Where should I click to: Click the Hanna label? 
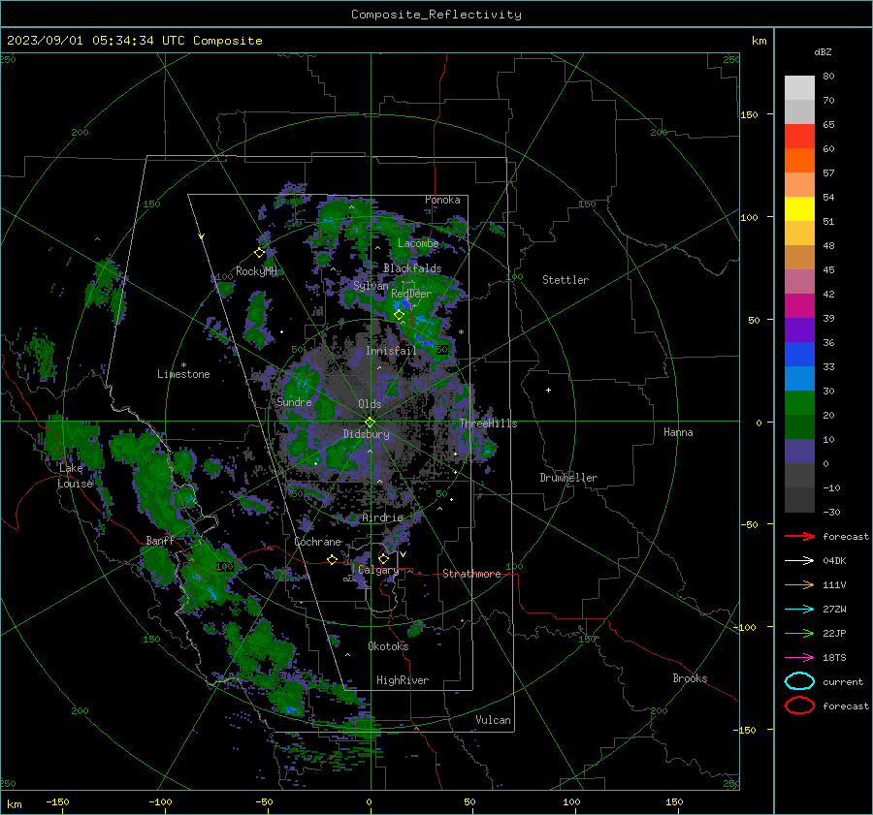click(678, 432)
